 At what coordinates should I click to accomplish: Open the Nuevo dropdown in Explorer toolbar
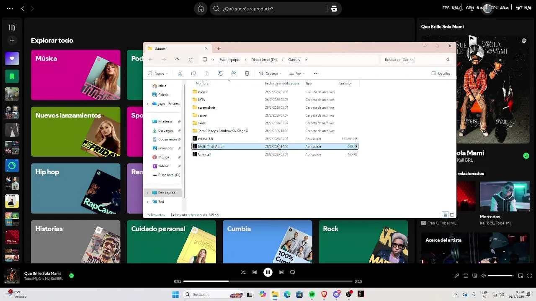[x=157, y=74]
